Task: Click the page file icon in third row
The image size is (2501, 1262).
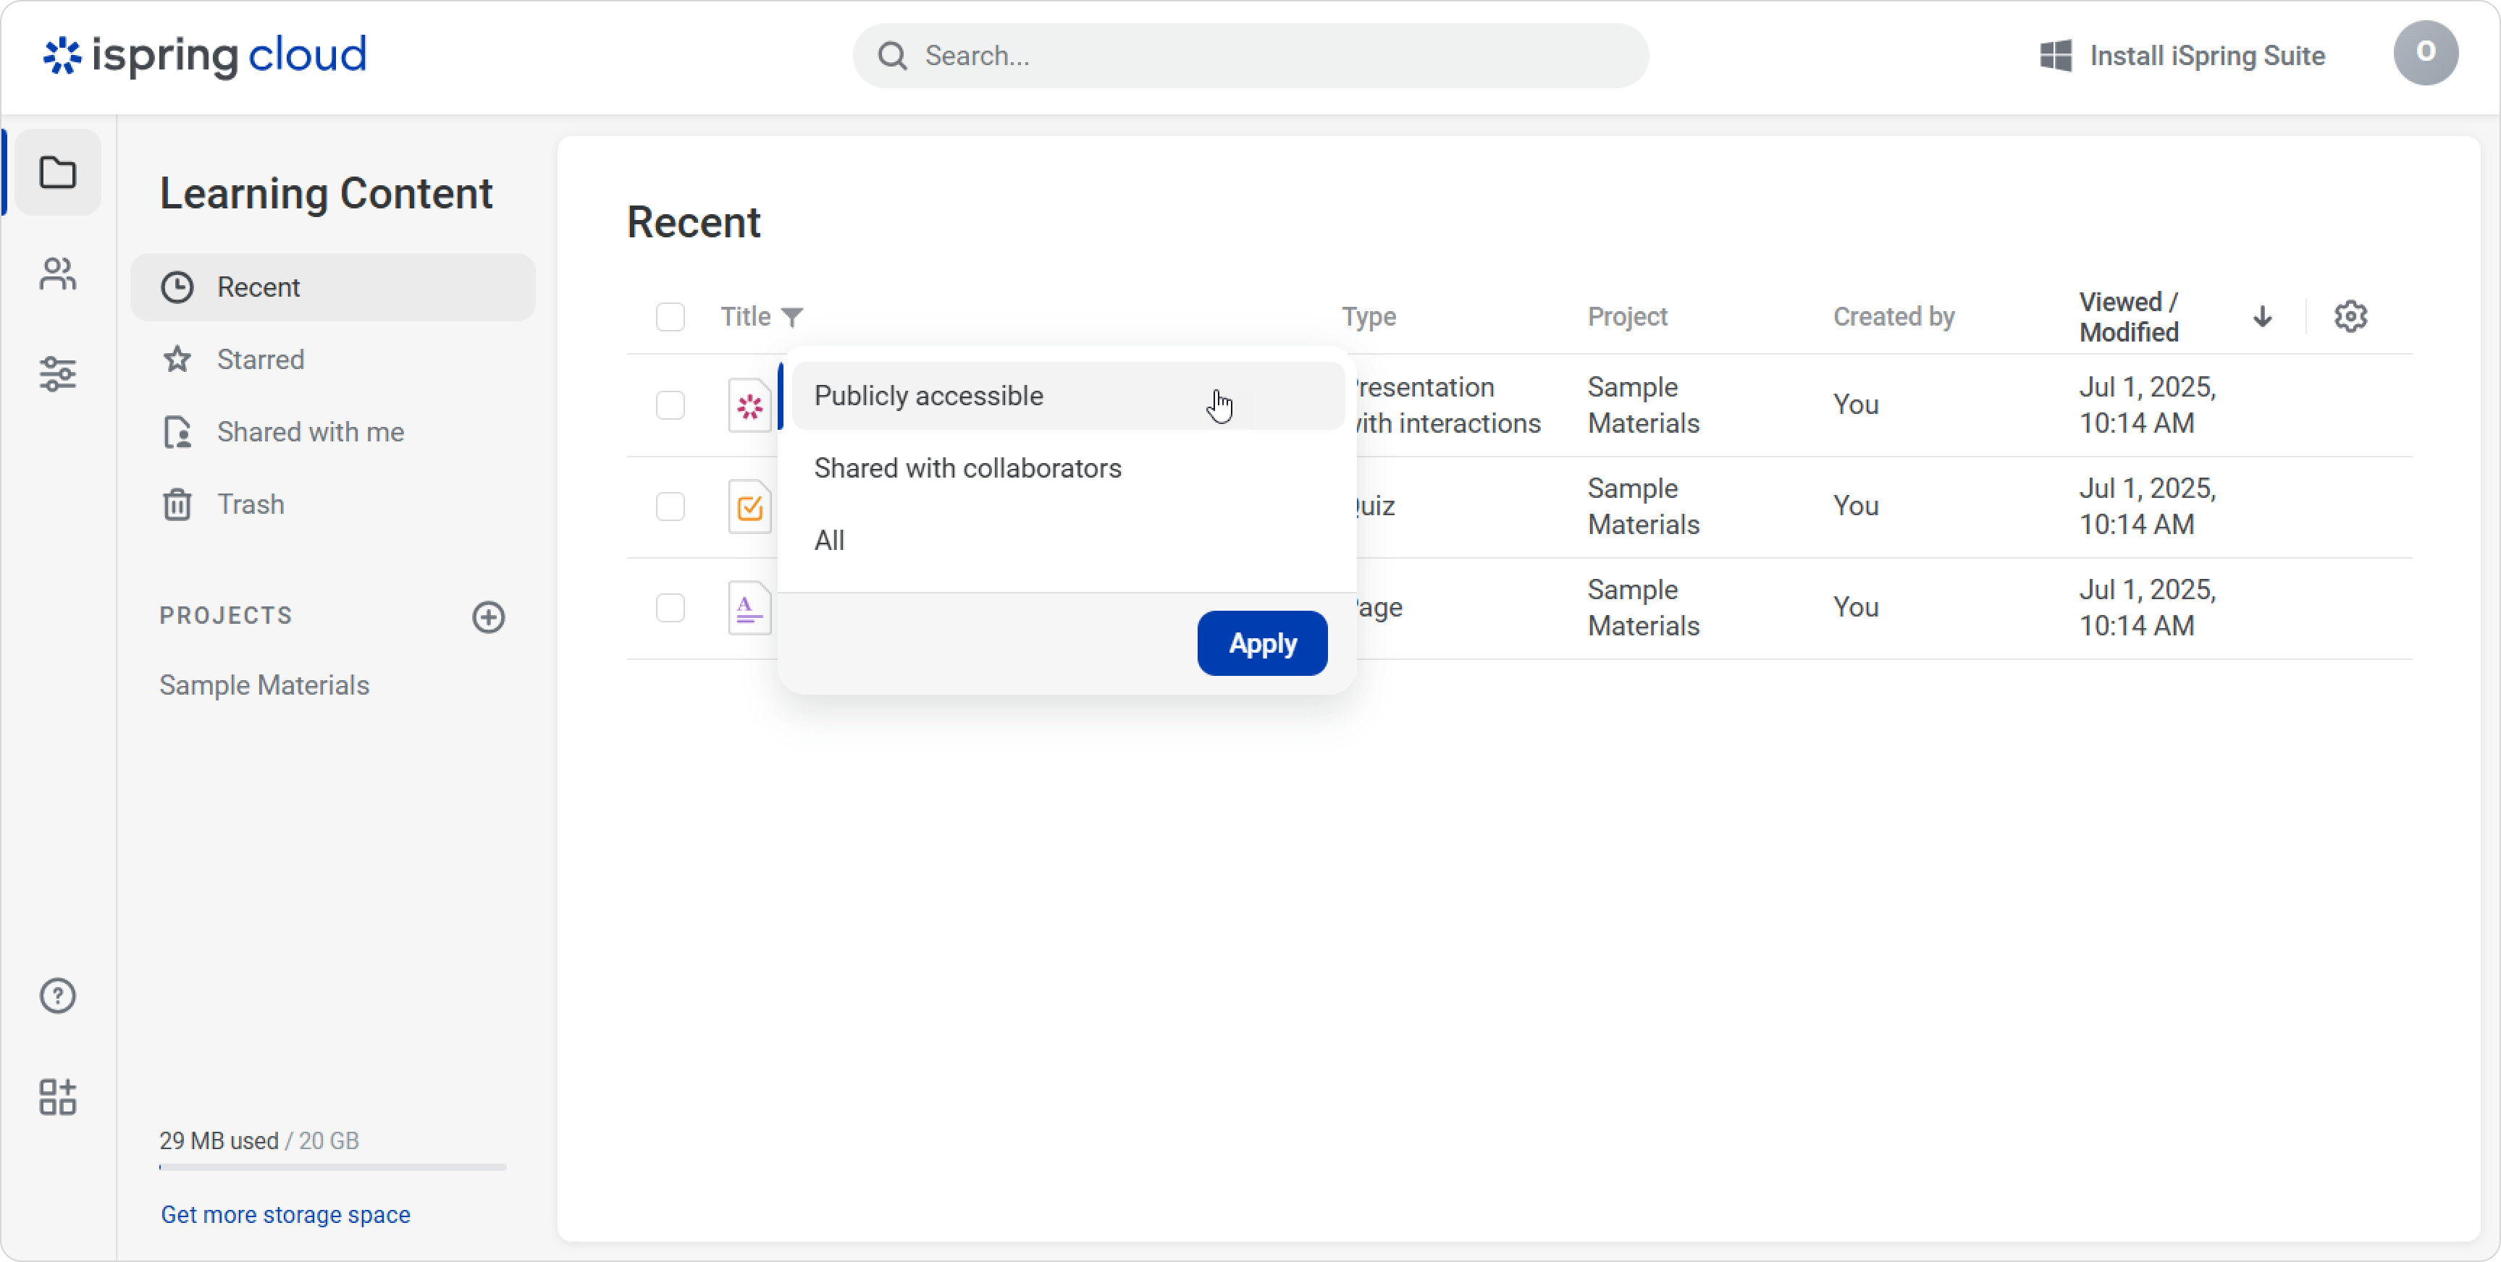Action: click(749, 608)
